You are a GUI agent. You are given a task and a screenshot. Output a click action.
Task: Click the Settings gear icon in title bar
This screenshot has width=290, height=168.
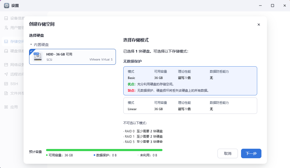tap(6, 6)
